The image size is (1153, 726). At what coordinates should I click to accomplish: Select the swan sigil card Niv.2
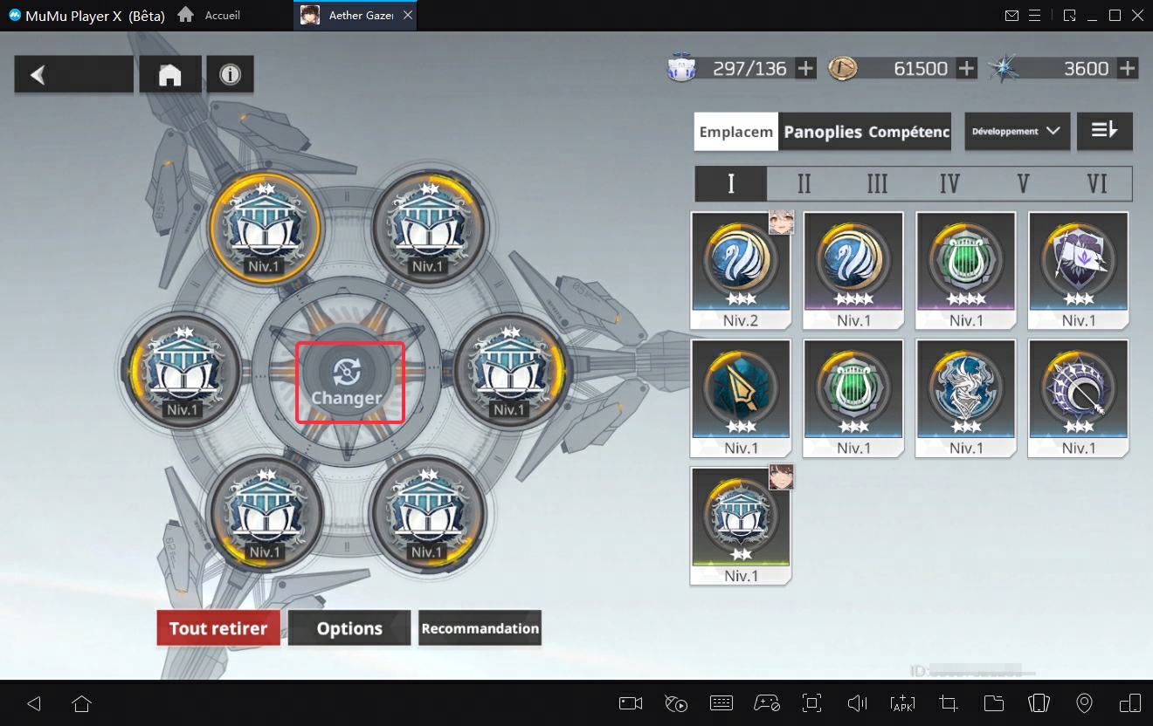[x=741, y=271]
